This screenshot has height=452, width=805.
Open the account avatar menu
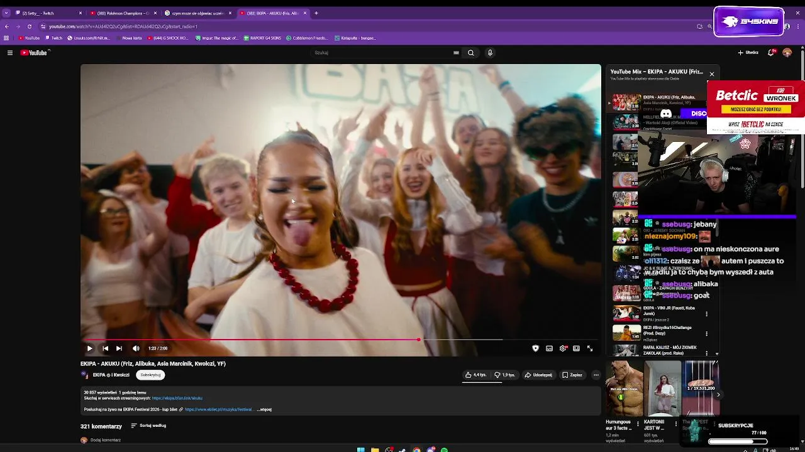[787, 53]
